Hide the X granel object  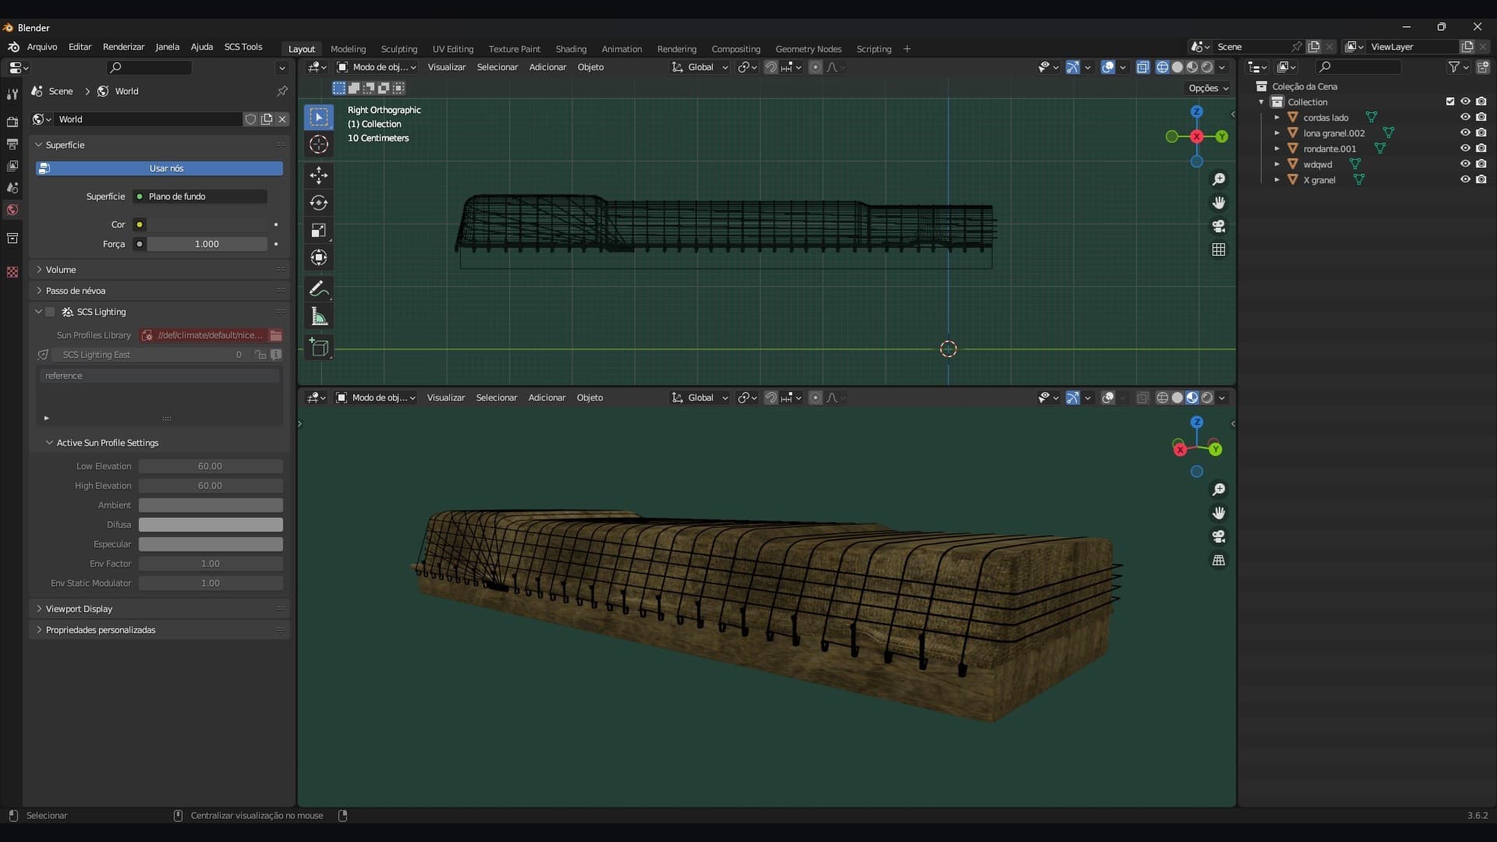[x=1465, y=179]
